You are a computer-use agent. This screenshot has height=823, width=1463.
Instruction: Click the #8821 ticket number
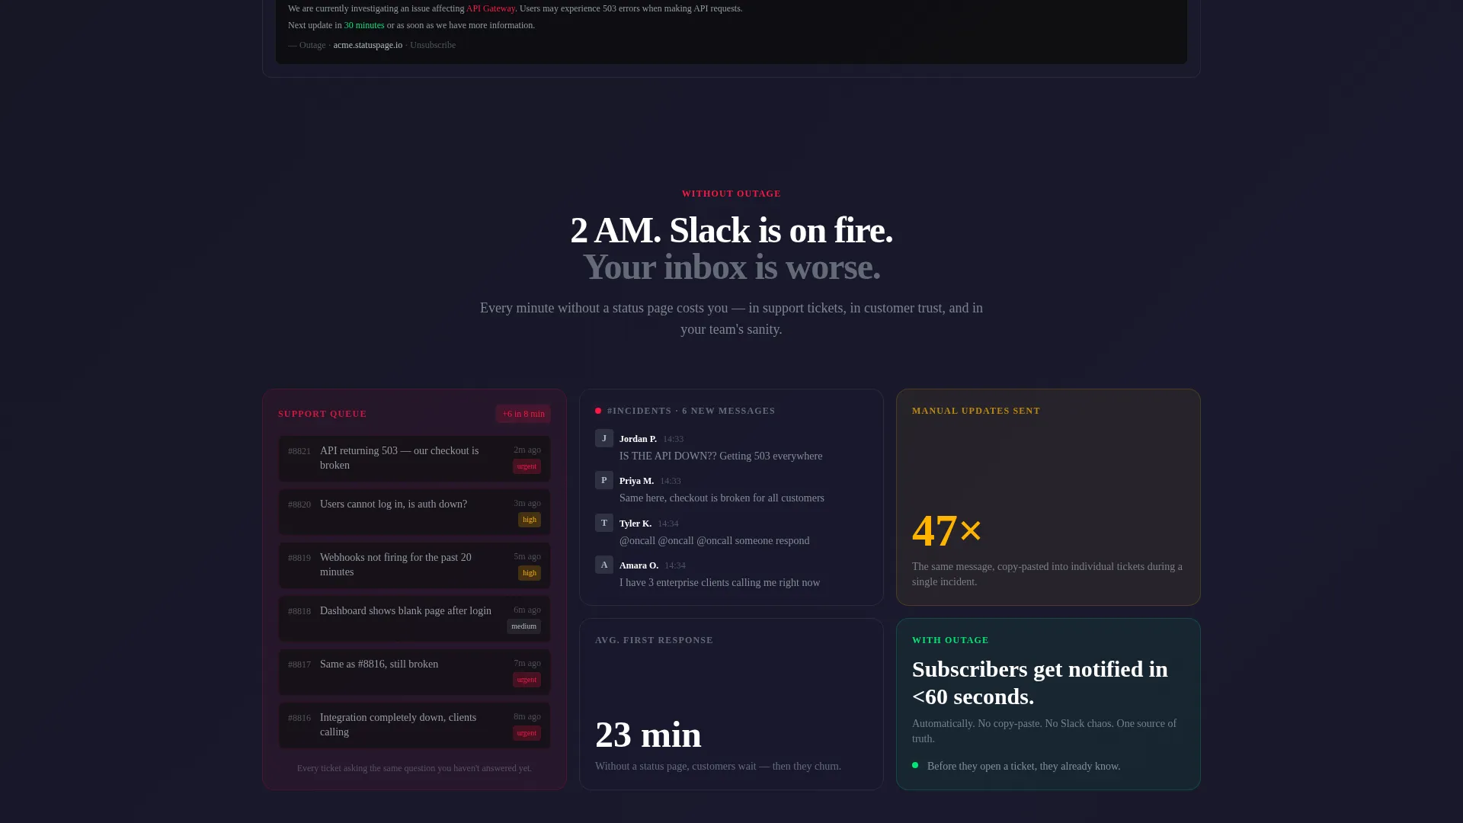click(299, 451)
